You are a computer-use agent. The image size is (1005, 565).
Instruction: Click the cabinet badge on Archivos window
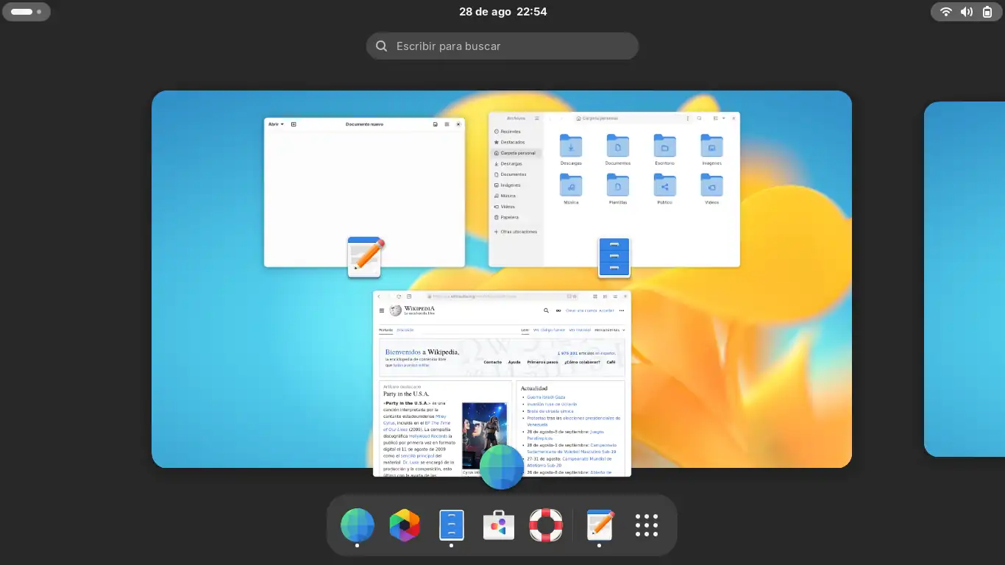tap(614, 257)
